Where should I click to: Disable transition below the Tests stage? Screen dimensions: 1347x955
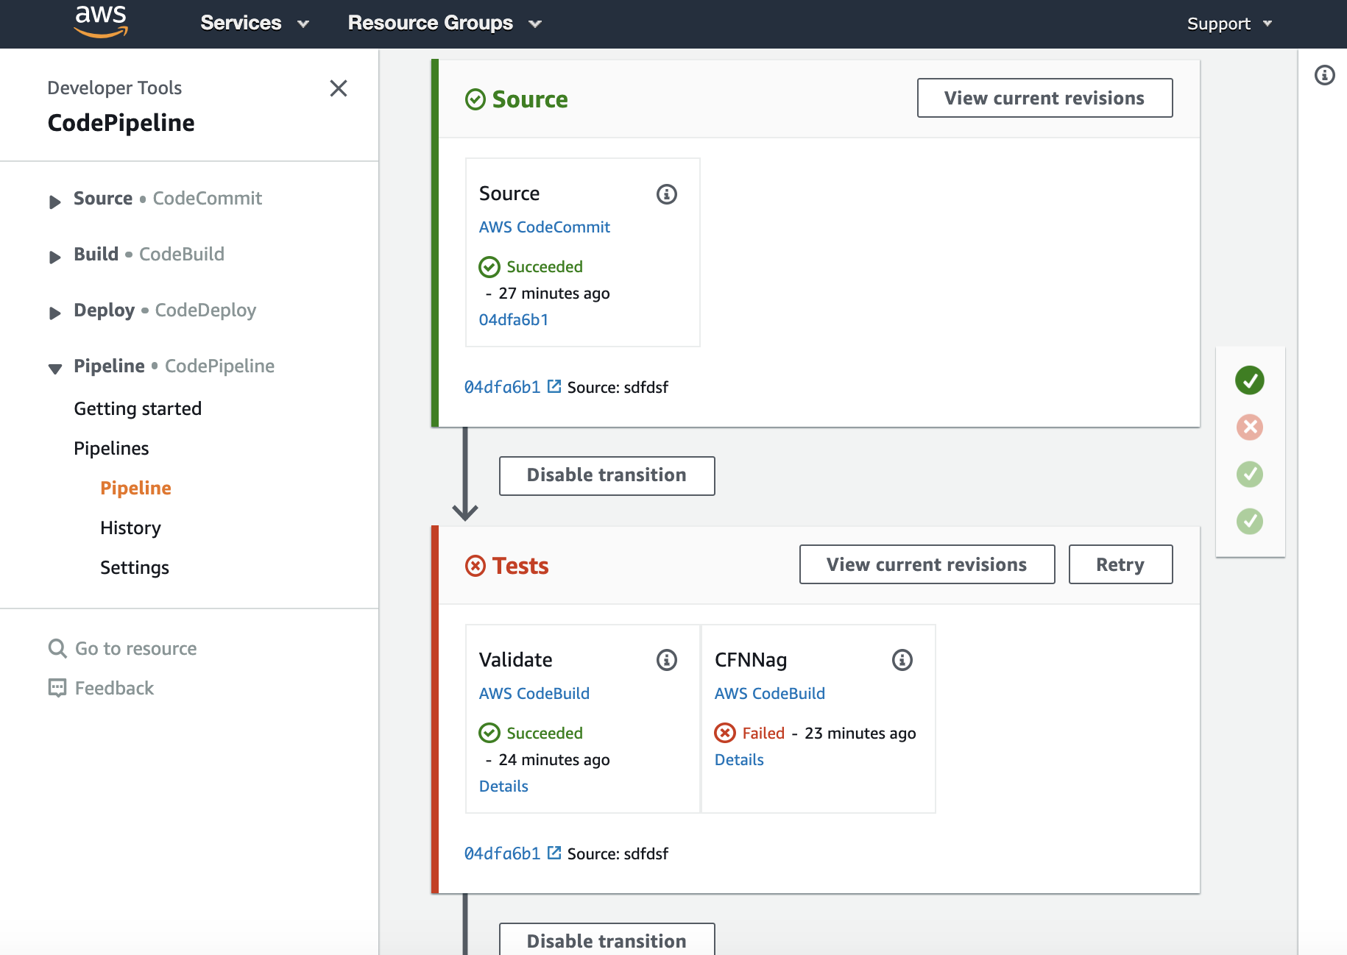[x=607, y=940]
